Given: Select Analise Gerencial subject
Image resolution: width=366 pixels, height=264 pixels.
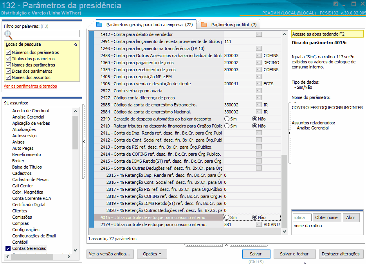Looking at the screenshot, I should point(28,117).
